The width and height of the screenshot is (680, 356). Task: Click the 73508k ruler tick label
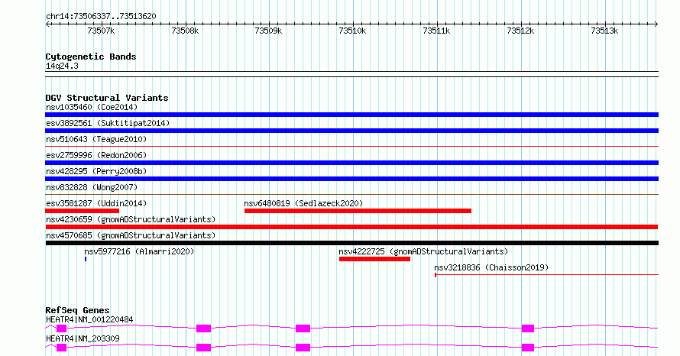pos(185,31)
